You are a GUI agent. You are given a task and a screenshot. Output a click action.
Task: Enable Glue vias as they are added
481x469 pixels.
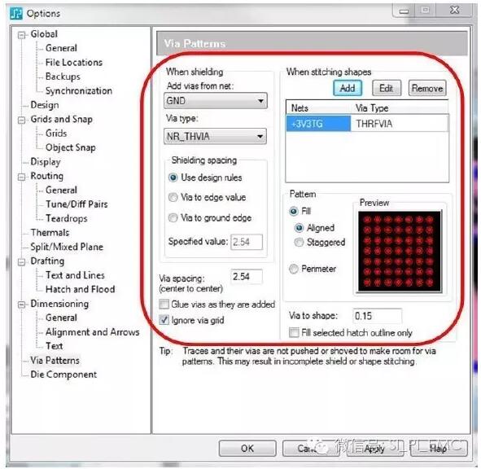click(x=164, y=305)
